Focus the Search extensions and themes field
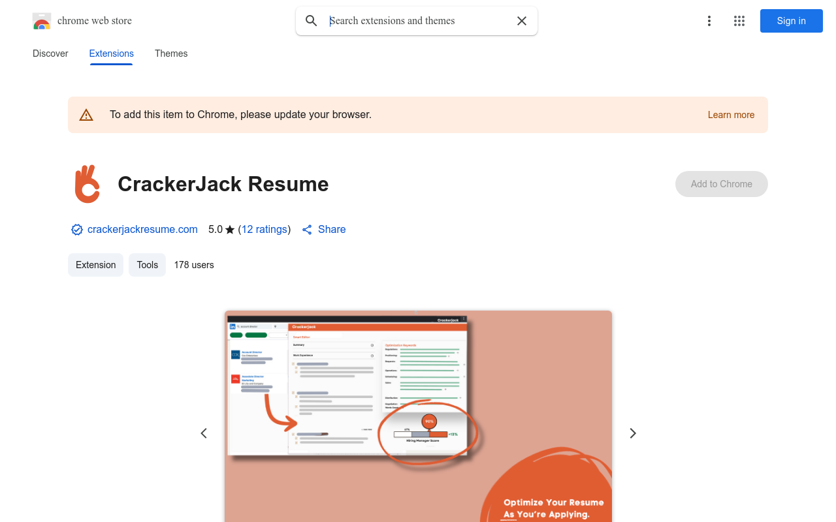 pos(418,21)
